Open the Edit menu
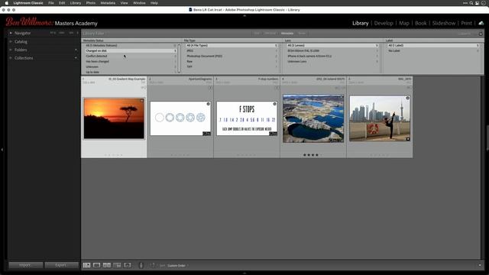Screen dimensions: 489x275 pyautogui.click(x=62, y=3)
